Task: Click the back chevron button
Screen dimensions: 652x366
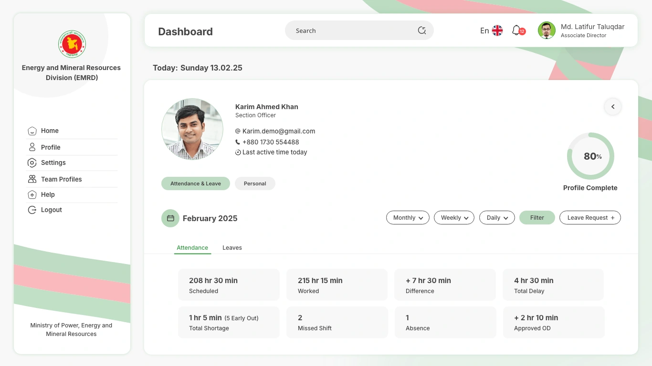Action: pos(613,107)
